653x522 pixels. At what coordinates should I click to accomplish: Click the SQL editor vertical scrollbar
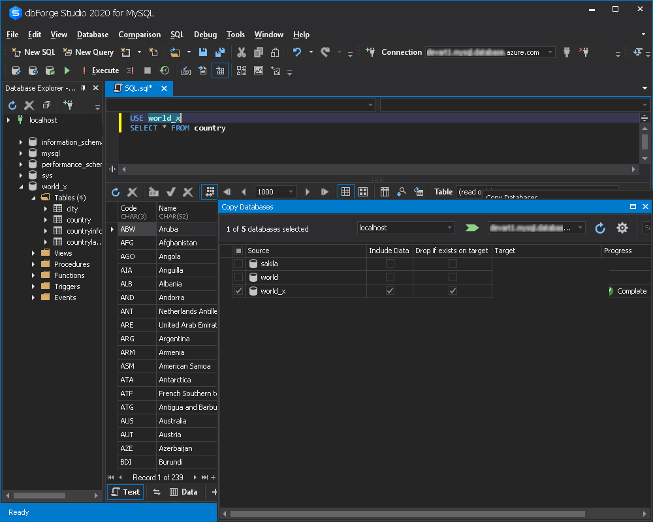click(645, 142)
